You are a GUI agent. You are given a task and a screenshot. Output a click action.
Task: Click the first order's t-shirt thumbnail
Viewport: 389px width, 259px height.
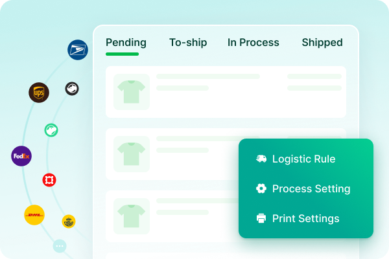pos(132,92)
